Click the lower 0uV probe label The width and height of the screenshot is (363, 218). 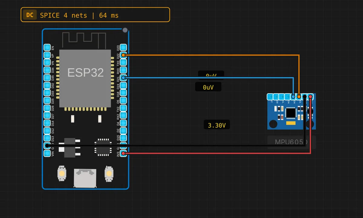pos(208,87)
